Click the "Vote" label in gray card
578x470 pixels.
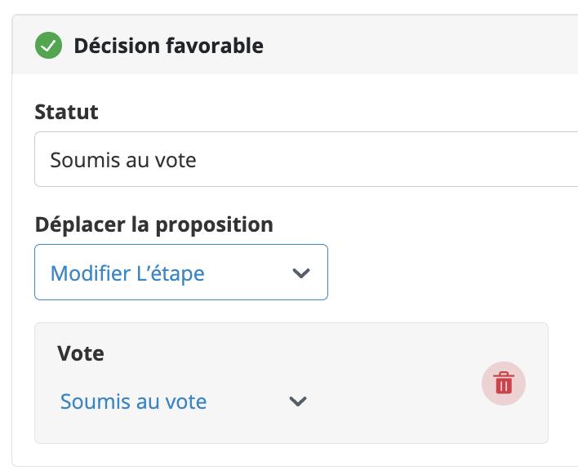point(81,353)
